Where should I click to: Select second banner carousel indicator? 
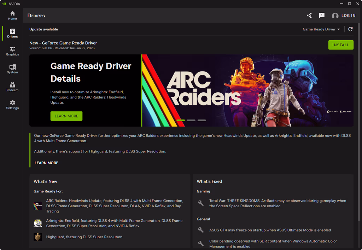pyautogui.click(x=191, y=120)
